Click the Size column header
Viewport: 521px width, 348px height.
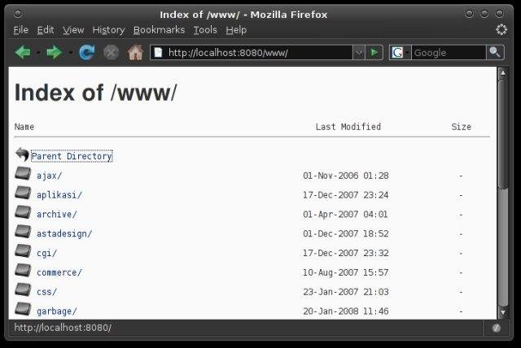click(x=462, y=127)
